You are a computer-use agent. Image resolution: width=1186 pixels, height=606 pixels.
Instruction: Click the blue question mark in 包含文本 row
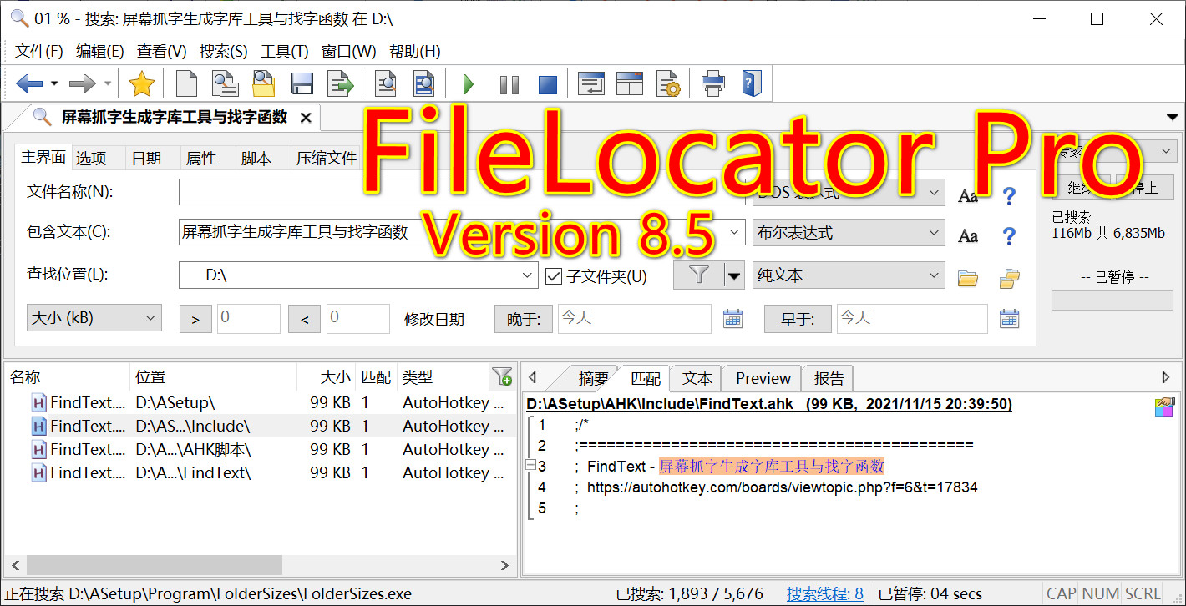(x=1009, y=236)
